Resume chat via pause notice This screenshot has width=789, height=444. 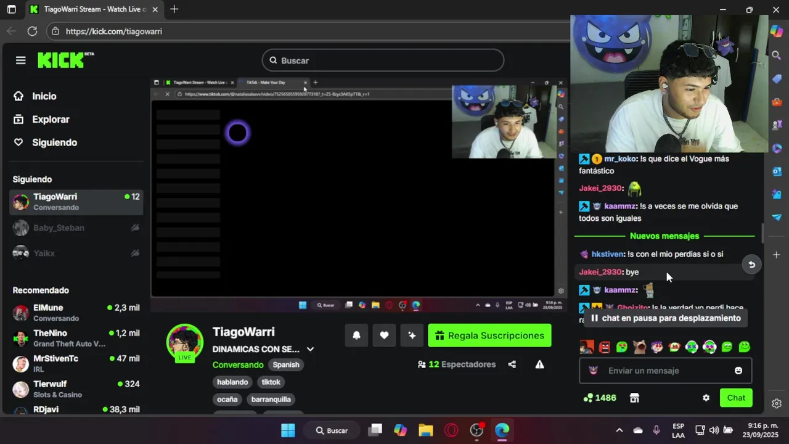click(665, 318)
